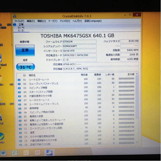Select the raw value 0000000009FF

[126, 91]
